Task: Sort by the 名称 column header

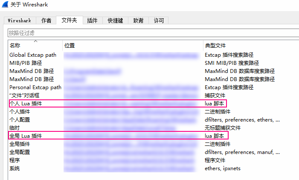Action: [35, 45]
